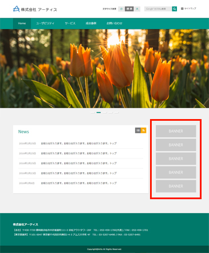Focus the Google custom search field

click(x=158, y=9)
